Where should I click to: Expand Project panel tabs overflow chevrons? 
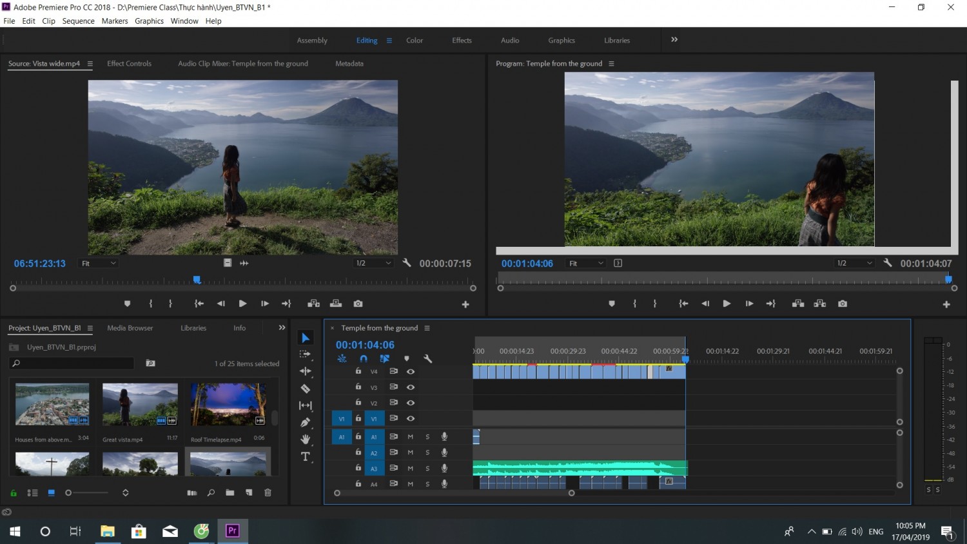coord(282,327)
